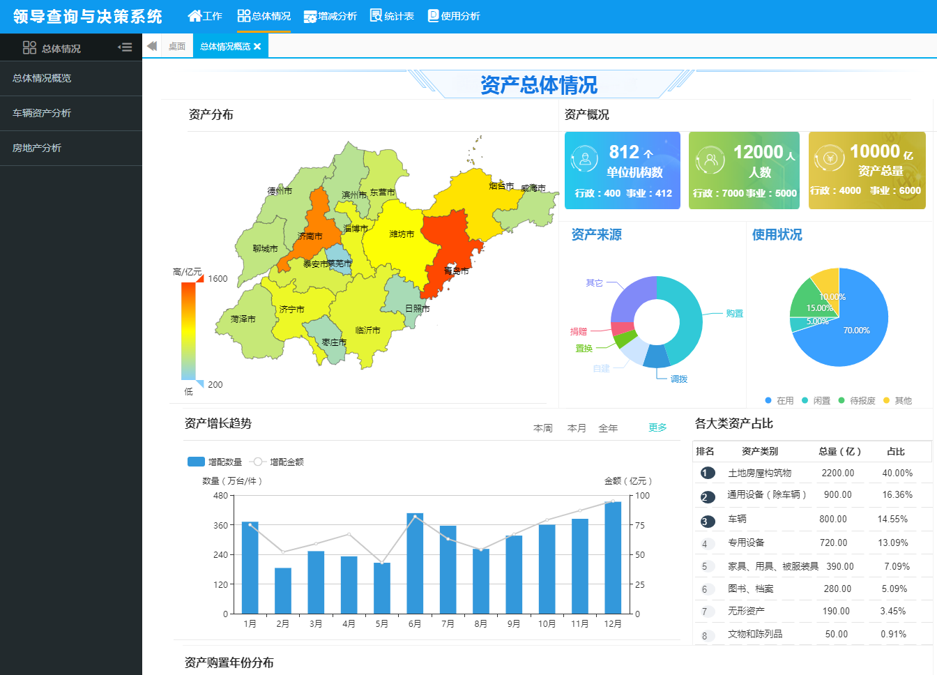Collapse the sidebar panel
Screen dimensions: 937x675
(x=125, y=47)
